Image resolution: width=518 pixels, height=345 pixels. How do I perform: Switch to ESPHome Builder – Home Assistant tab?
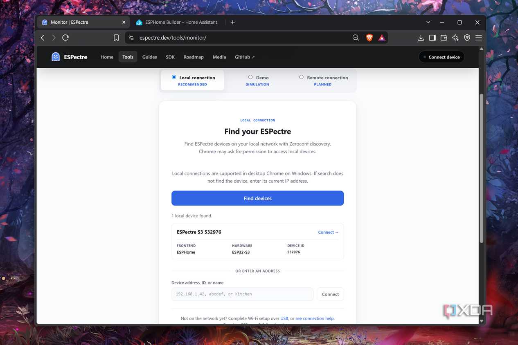pos(178,22)
